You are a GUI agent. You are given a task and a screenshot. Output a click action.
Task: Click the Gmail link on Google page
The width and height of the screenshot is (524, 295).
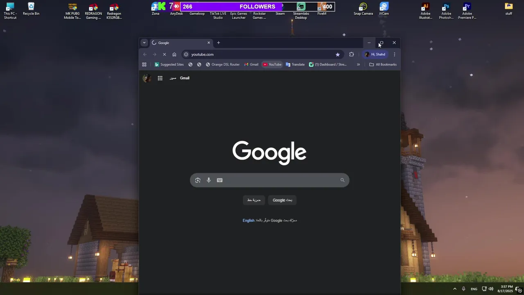click(185, 78)
